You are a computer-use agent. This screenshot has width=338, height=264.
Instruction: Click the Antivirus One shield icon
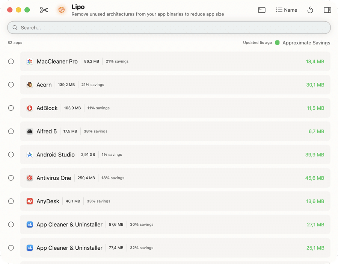(30, 178)
